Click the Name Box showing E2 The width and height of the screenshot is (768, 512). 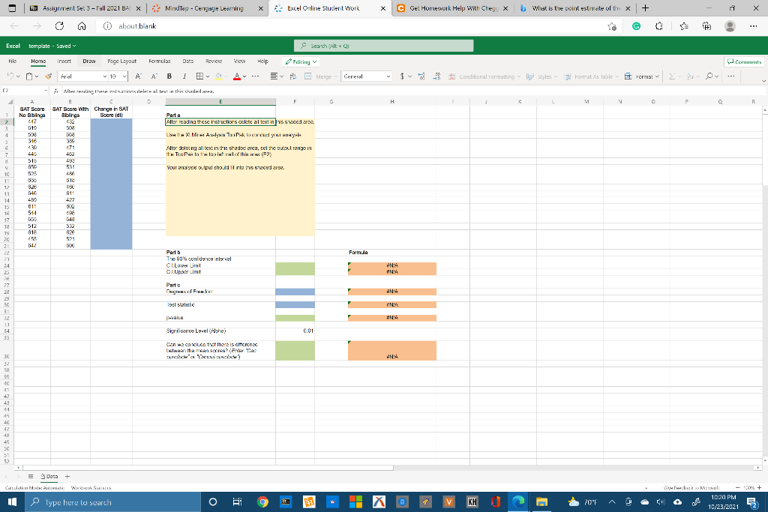[x=25, y=91]
